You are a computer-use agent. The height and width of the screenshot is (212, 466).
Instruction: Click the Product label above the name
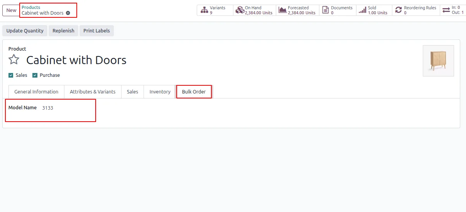click(x=17, y=49)
